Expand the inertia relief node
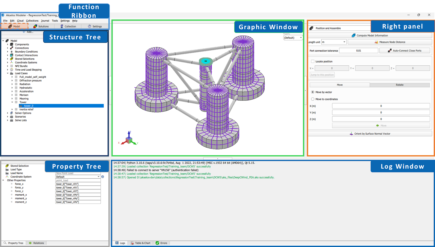 (x=12, y=109)
